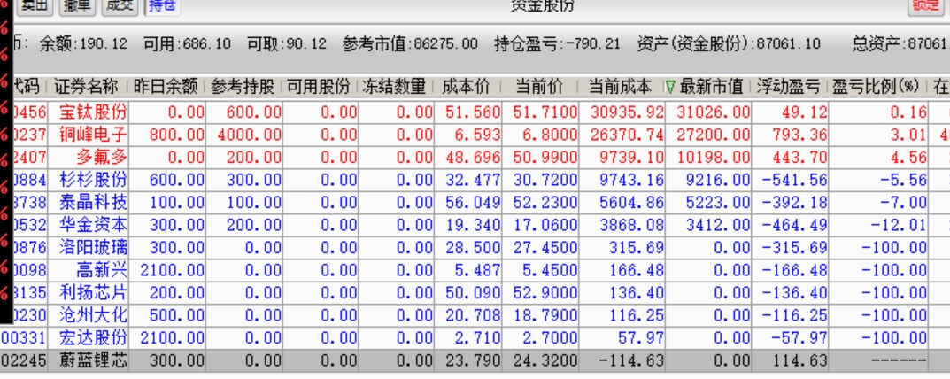Select the 杉杉股份 row
This screenshot has width=950, height=379.
(x=475, y=180)
